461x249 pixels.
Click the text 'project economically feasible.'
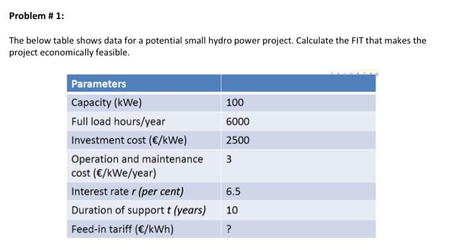tap(69, 53)
